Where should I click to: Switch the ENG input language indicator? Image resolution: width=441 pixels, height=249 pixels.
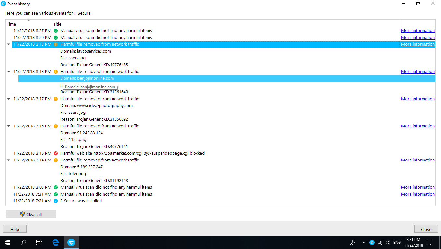click(397, 242)
